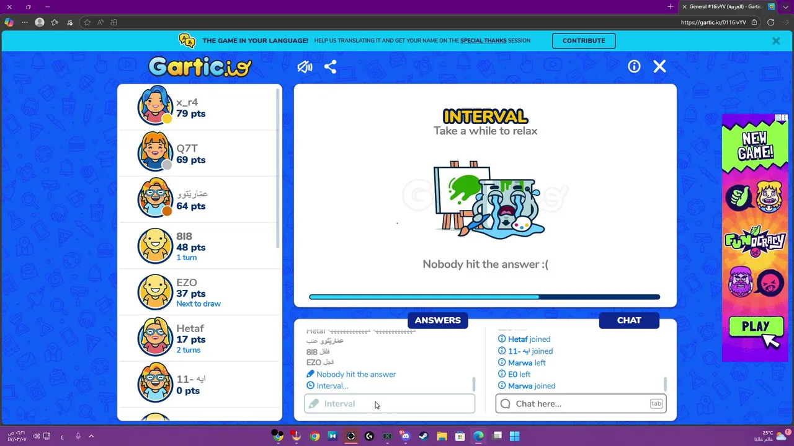Open Discord from the taskbar

[x=405, y=436]
